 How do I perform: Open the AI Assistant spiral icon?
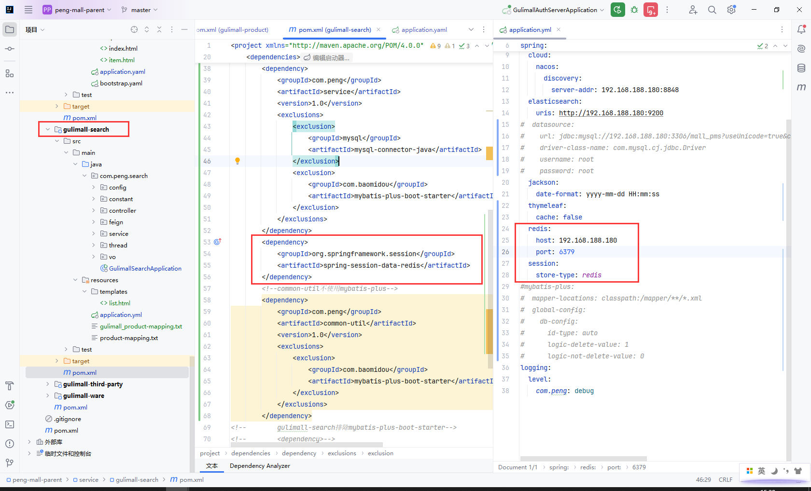[801, 49]
